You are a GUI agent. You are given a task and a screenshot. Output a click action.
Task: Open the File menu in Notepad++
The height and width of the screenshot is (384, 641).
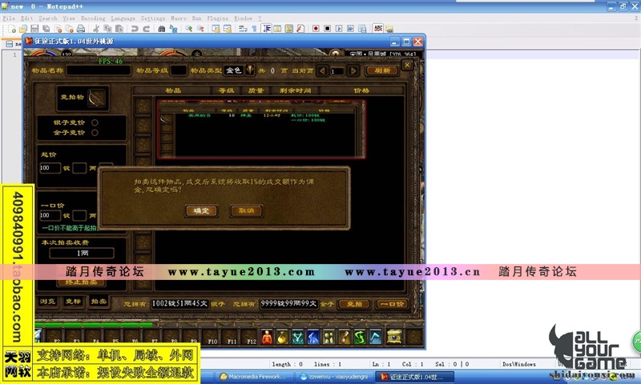[9, 18]
